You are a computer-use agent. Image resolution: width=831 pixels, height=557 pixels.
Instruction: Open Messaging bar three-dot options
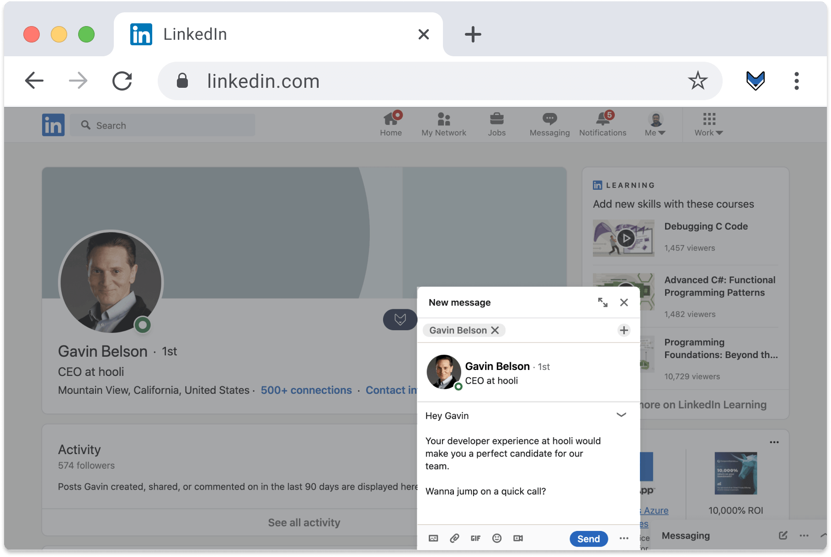(x=804, y=536)
